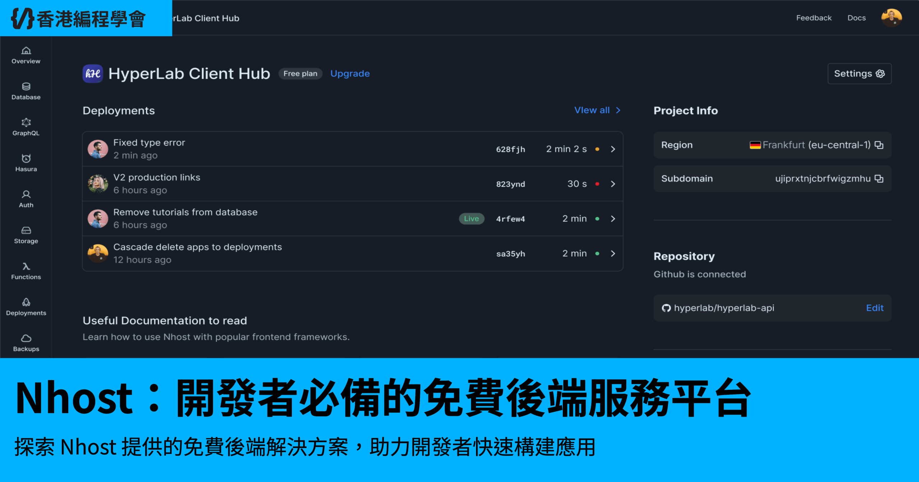The image size is (919, 482).
Task: Copy the Frankfurt region value
Action: click(x=879, y=145)
